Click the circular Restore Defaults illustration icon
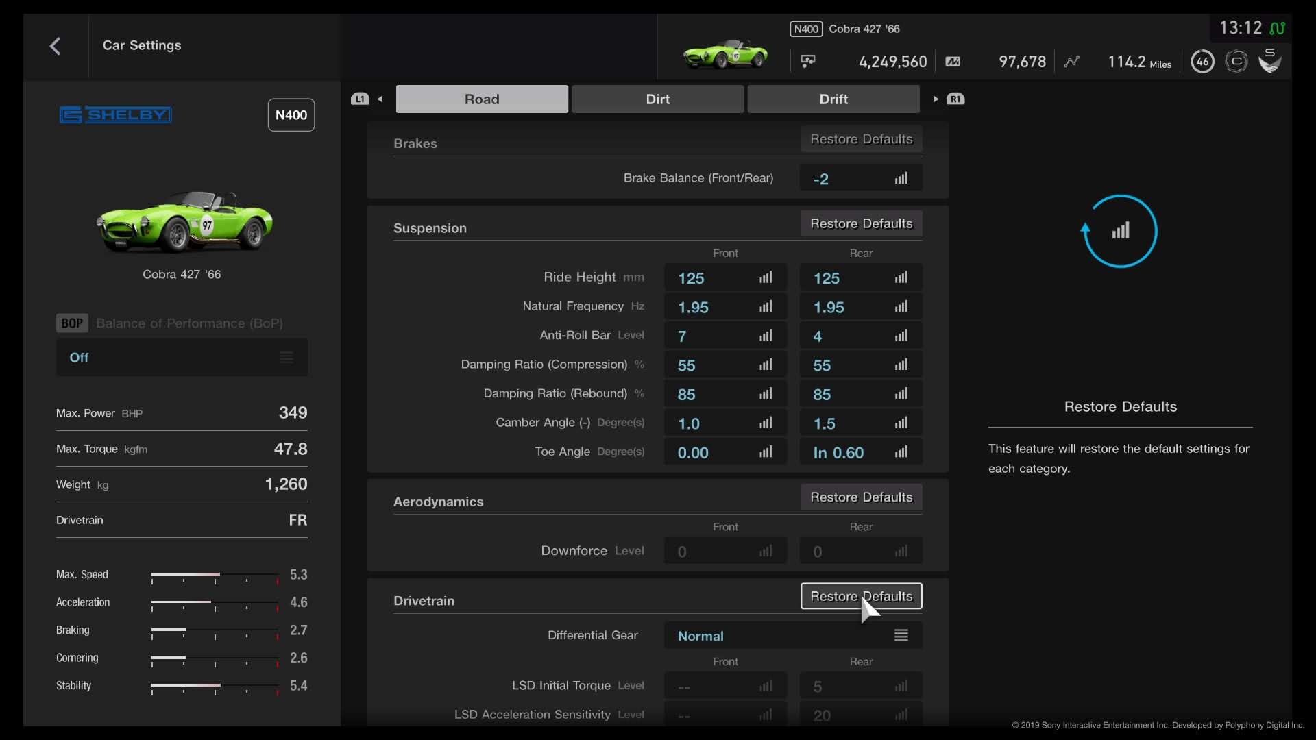Screen dimensions: 1316x740 (x=1120, y=232)
